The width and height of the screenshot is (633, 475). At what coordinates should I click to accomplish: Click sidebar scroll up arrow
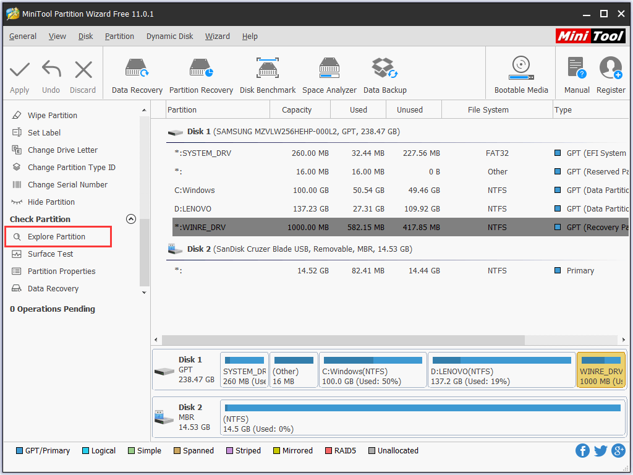[x=144, y=110]
